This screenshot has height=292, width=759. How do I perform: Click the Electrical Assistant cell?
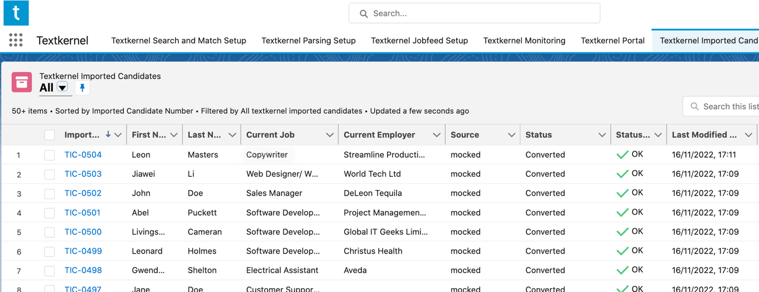(282, 270)
